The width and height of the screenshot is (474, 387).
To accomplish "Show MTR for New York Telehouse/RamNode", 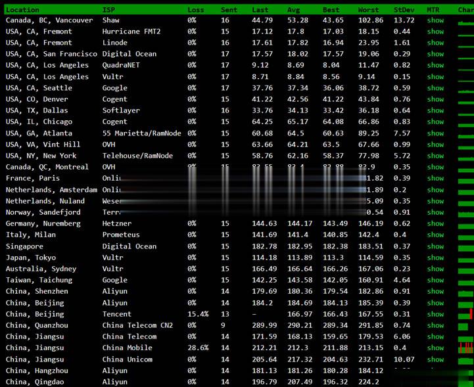I will click(x=435, y=156).
